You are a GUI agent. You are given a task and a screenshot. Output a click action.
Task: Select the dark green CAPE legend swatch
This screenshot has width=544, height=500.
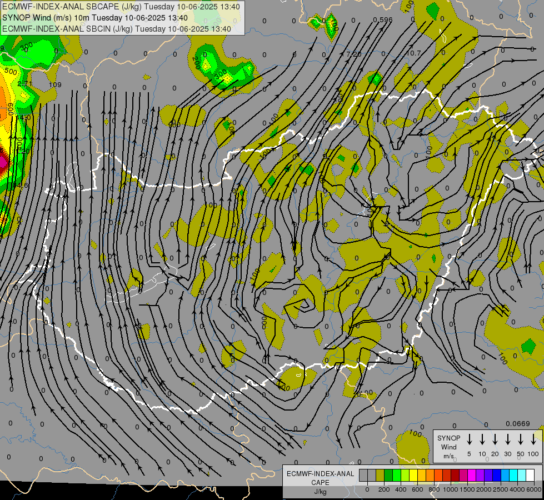(388, 476)
